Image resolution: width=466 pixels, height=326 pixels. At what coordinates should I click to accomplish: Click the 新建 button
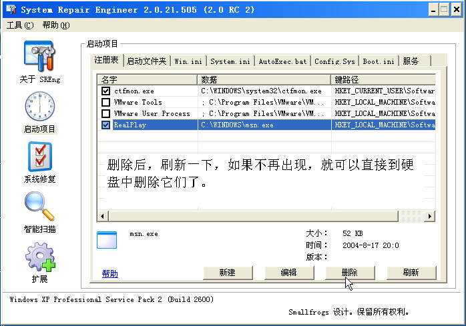(228, 273)
